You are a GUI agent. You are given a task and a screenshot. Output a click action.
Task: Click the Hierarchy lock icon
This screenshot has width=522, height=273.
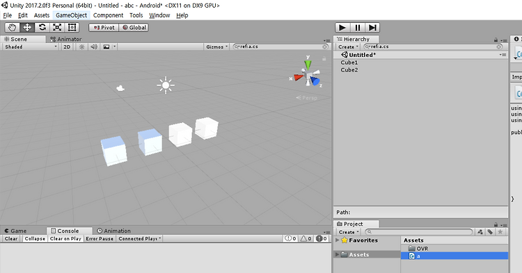point(496,40)
